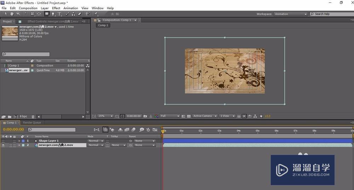Select the Pen tool
Image resolution: width=354 pixels, height=190 pixels.
53,14
